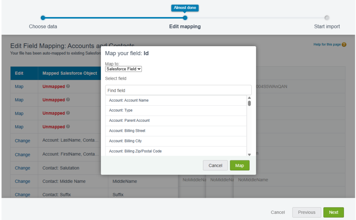Click the field list scroll up arrow

(x=249, y=98)
